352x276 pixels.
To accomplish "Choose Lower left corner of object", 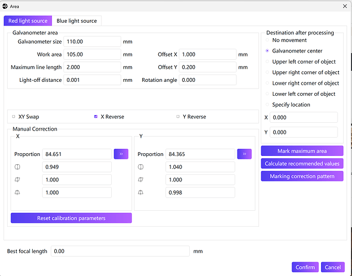I will pyautogui.click(x=267, y=94).
